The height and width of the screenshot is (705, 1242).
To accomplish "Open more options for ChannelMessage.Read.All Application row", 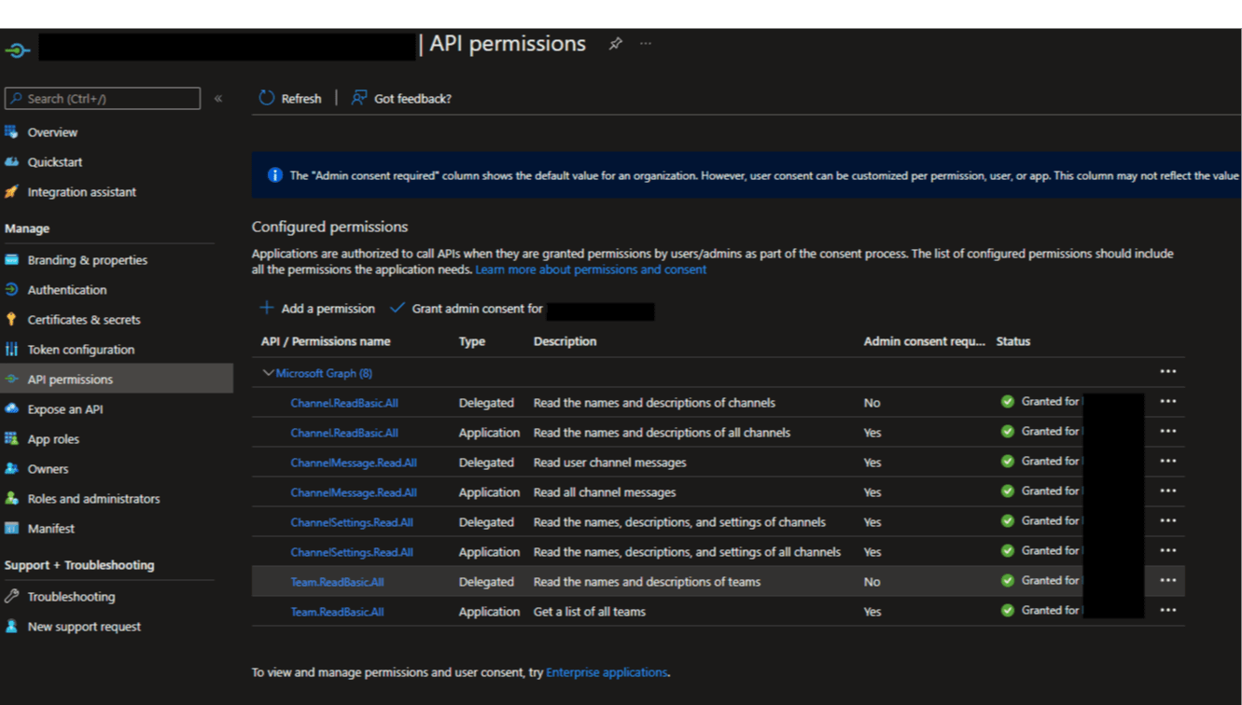I will click(1167, 491).
